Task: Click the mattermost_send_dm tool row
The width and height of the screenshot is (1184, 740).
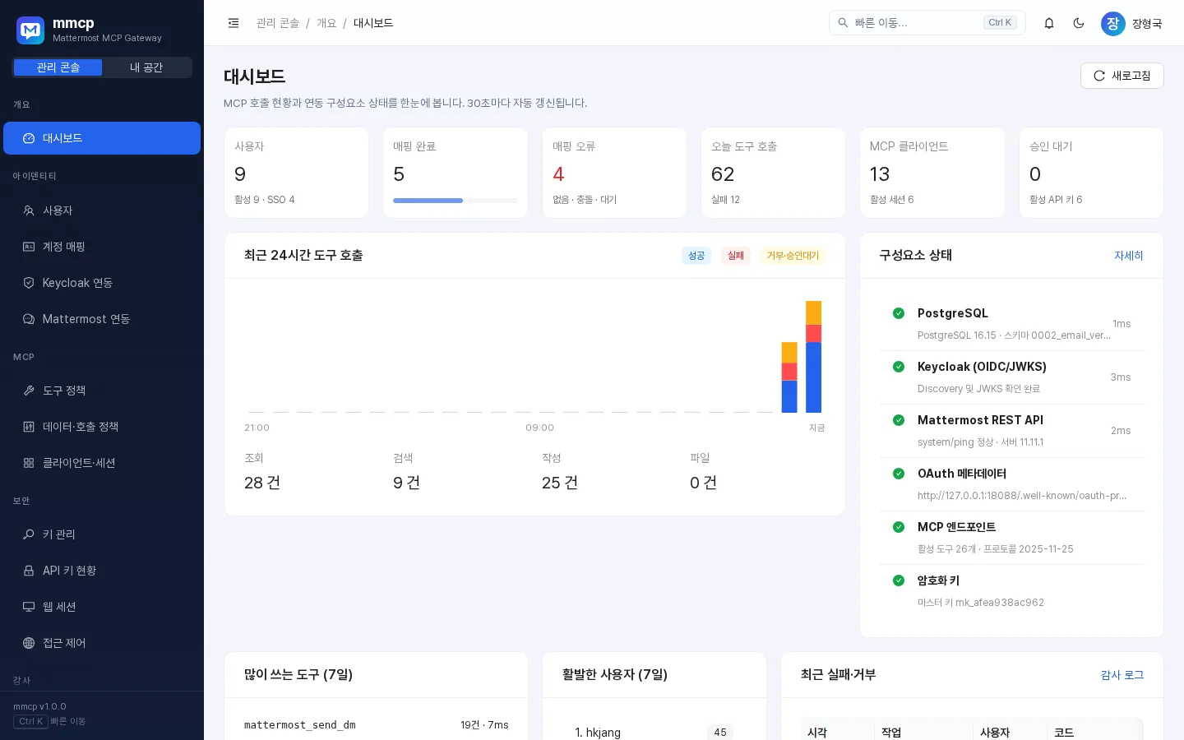Action: pyautogui.click(x=377, y=725)
